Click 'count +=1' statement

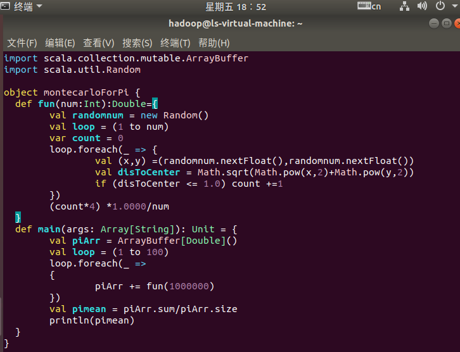(257, 184)
